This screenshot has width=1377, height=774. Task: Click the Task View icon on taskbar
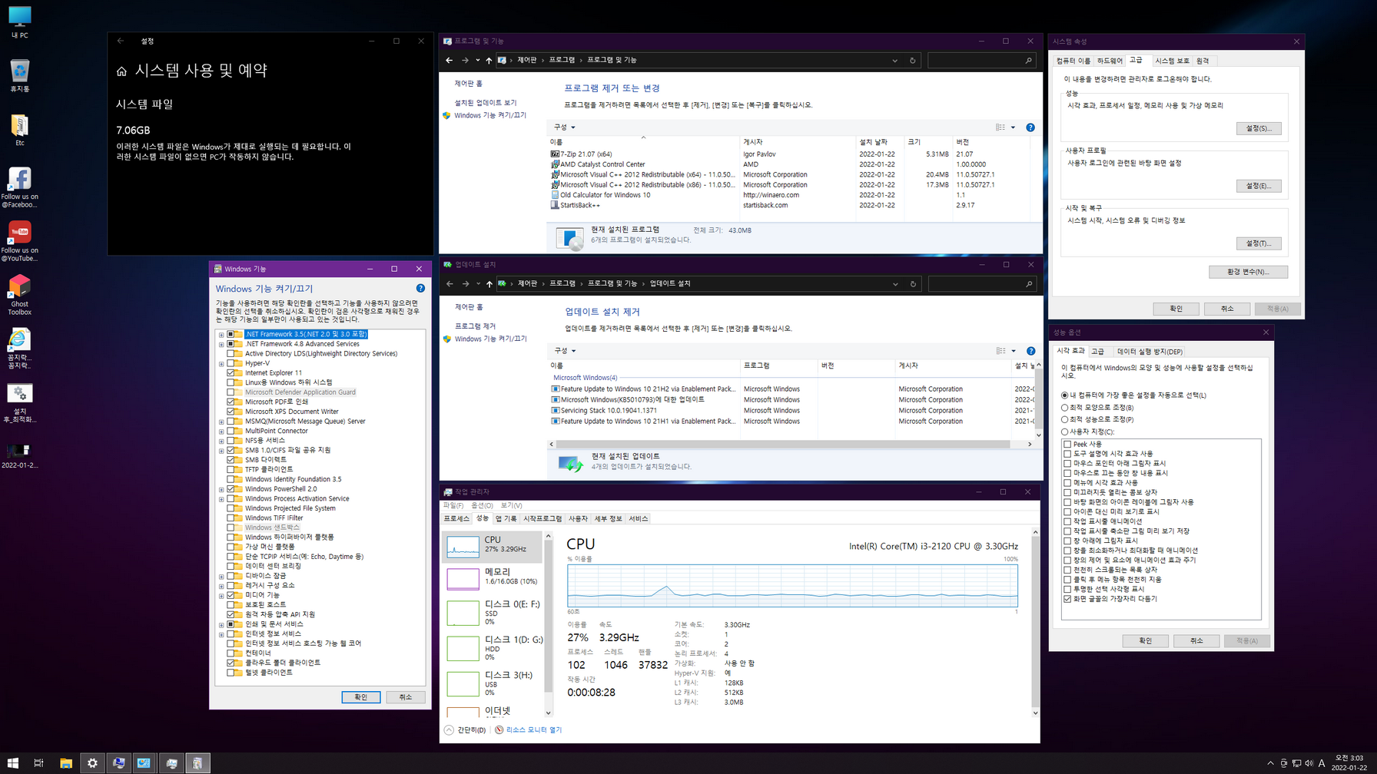38,763
